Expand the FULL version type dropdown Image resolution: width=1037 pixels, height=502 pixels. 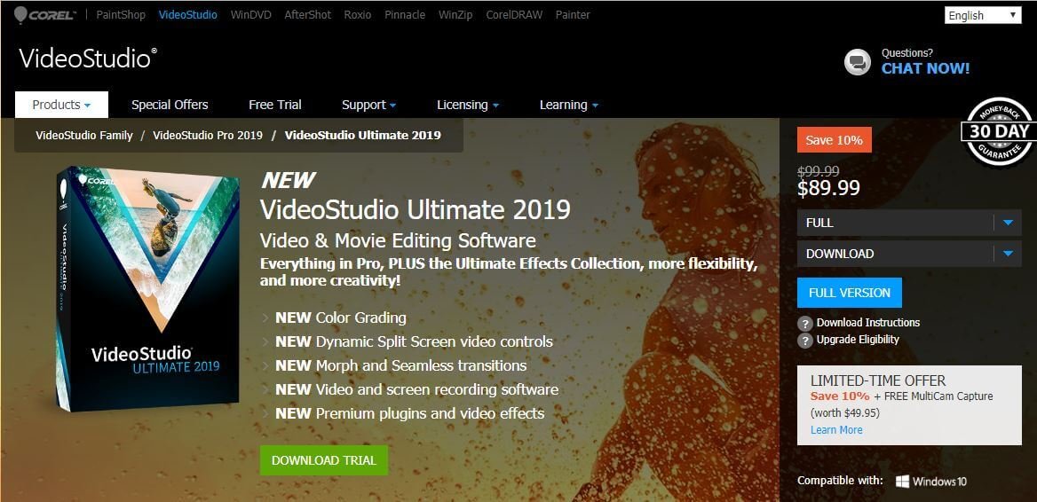point(908,223)
